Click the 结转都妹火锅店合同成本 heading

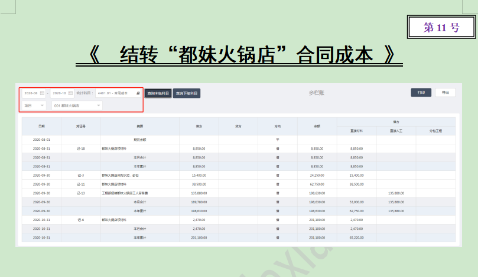[239, 55]
